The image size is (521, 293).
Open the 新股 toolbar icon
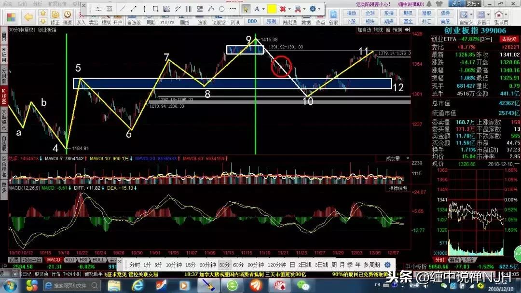tap(333, 18)
